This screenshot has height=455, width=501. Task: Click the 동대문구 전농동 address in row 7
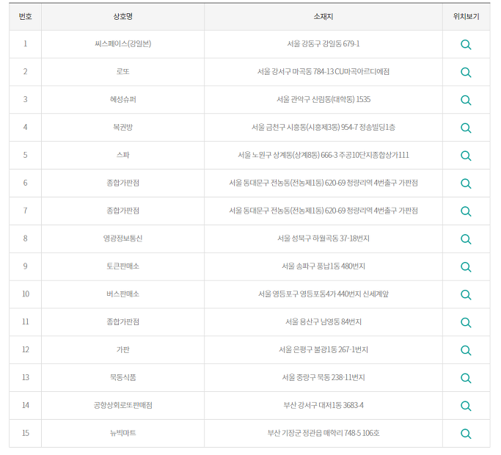coord(323,211)
